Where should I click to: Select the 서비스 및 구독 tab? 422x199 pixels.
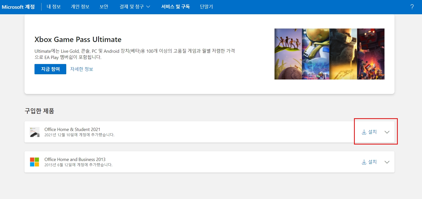coord(175,7)
